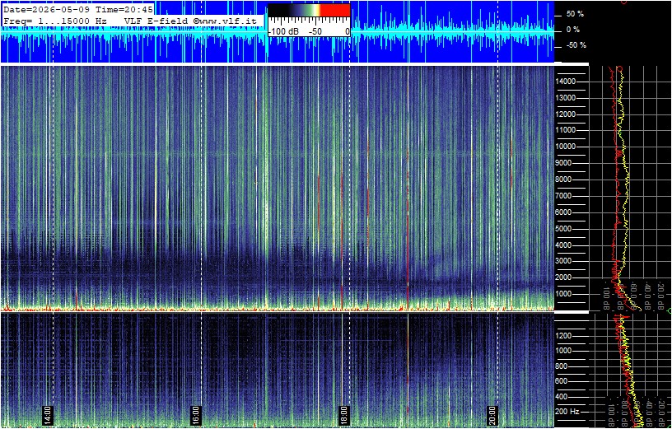The width and height of the screenshot is (672, 429).
Task: Click the 16:00 time marker label
Action: (195, 415)
